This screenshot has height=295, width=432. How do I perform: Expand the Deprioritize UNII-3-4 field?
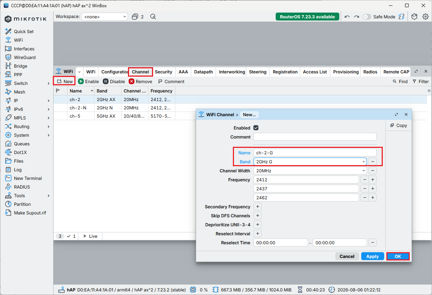[257, 224]
